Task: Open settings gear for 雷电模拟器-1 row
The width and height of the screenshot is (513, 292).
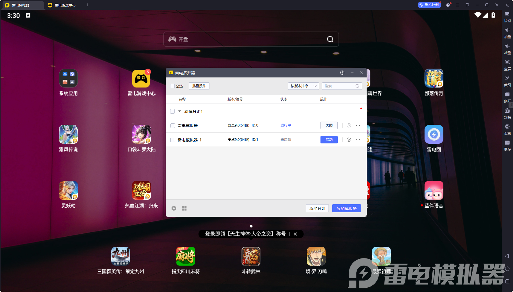Action: [349, 140]
